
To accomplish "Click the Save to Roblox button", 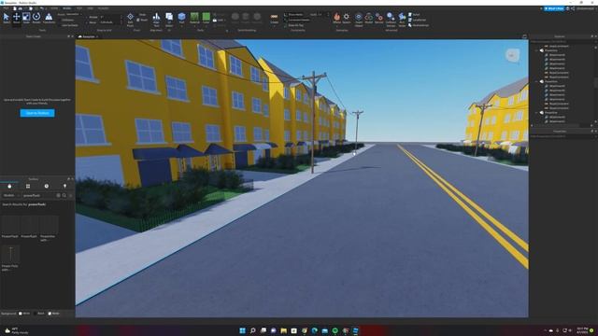I will click(37, 113).
